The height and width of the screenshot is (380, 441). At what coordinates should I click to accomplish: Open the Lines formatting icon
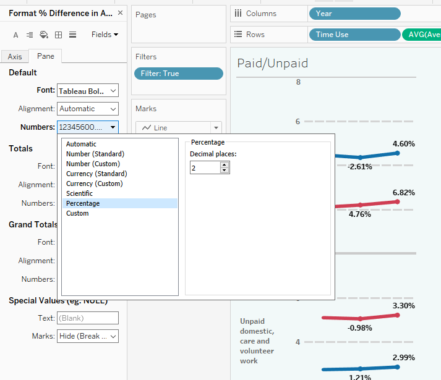tap(73, 35)
